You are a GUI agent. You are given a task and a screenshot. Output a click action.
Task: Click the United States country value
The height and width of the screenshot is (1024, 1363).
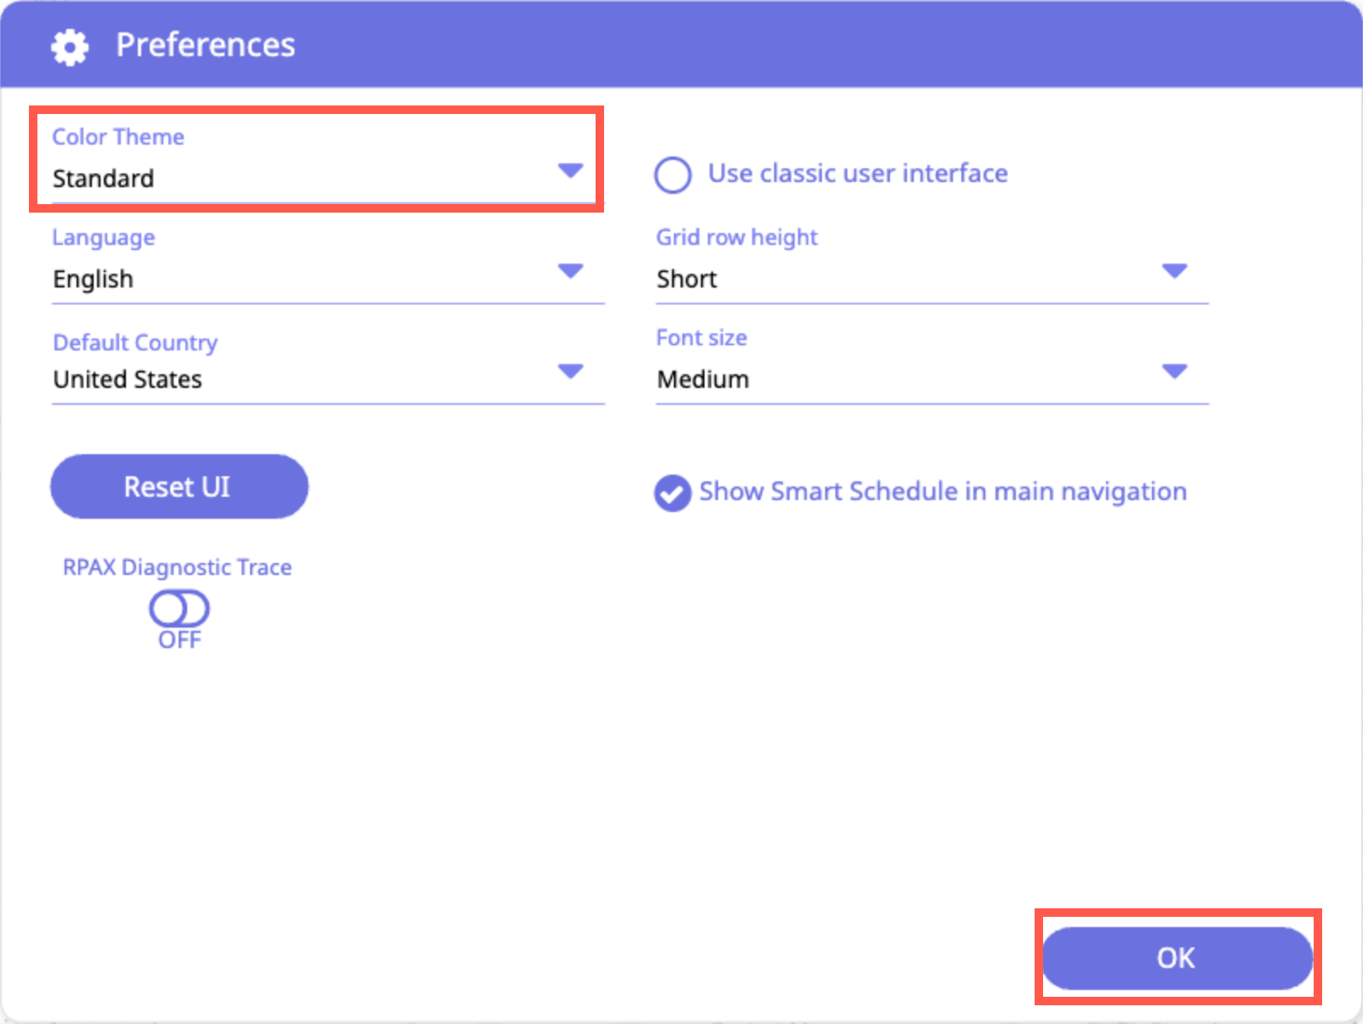(x=128, y=379)
